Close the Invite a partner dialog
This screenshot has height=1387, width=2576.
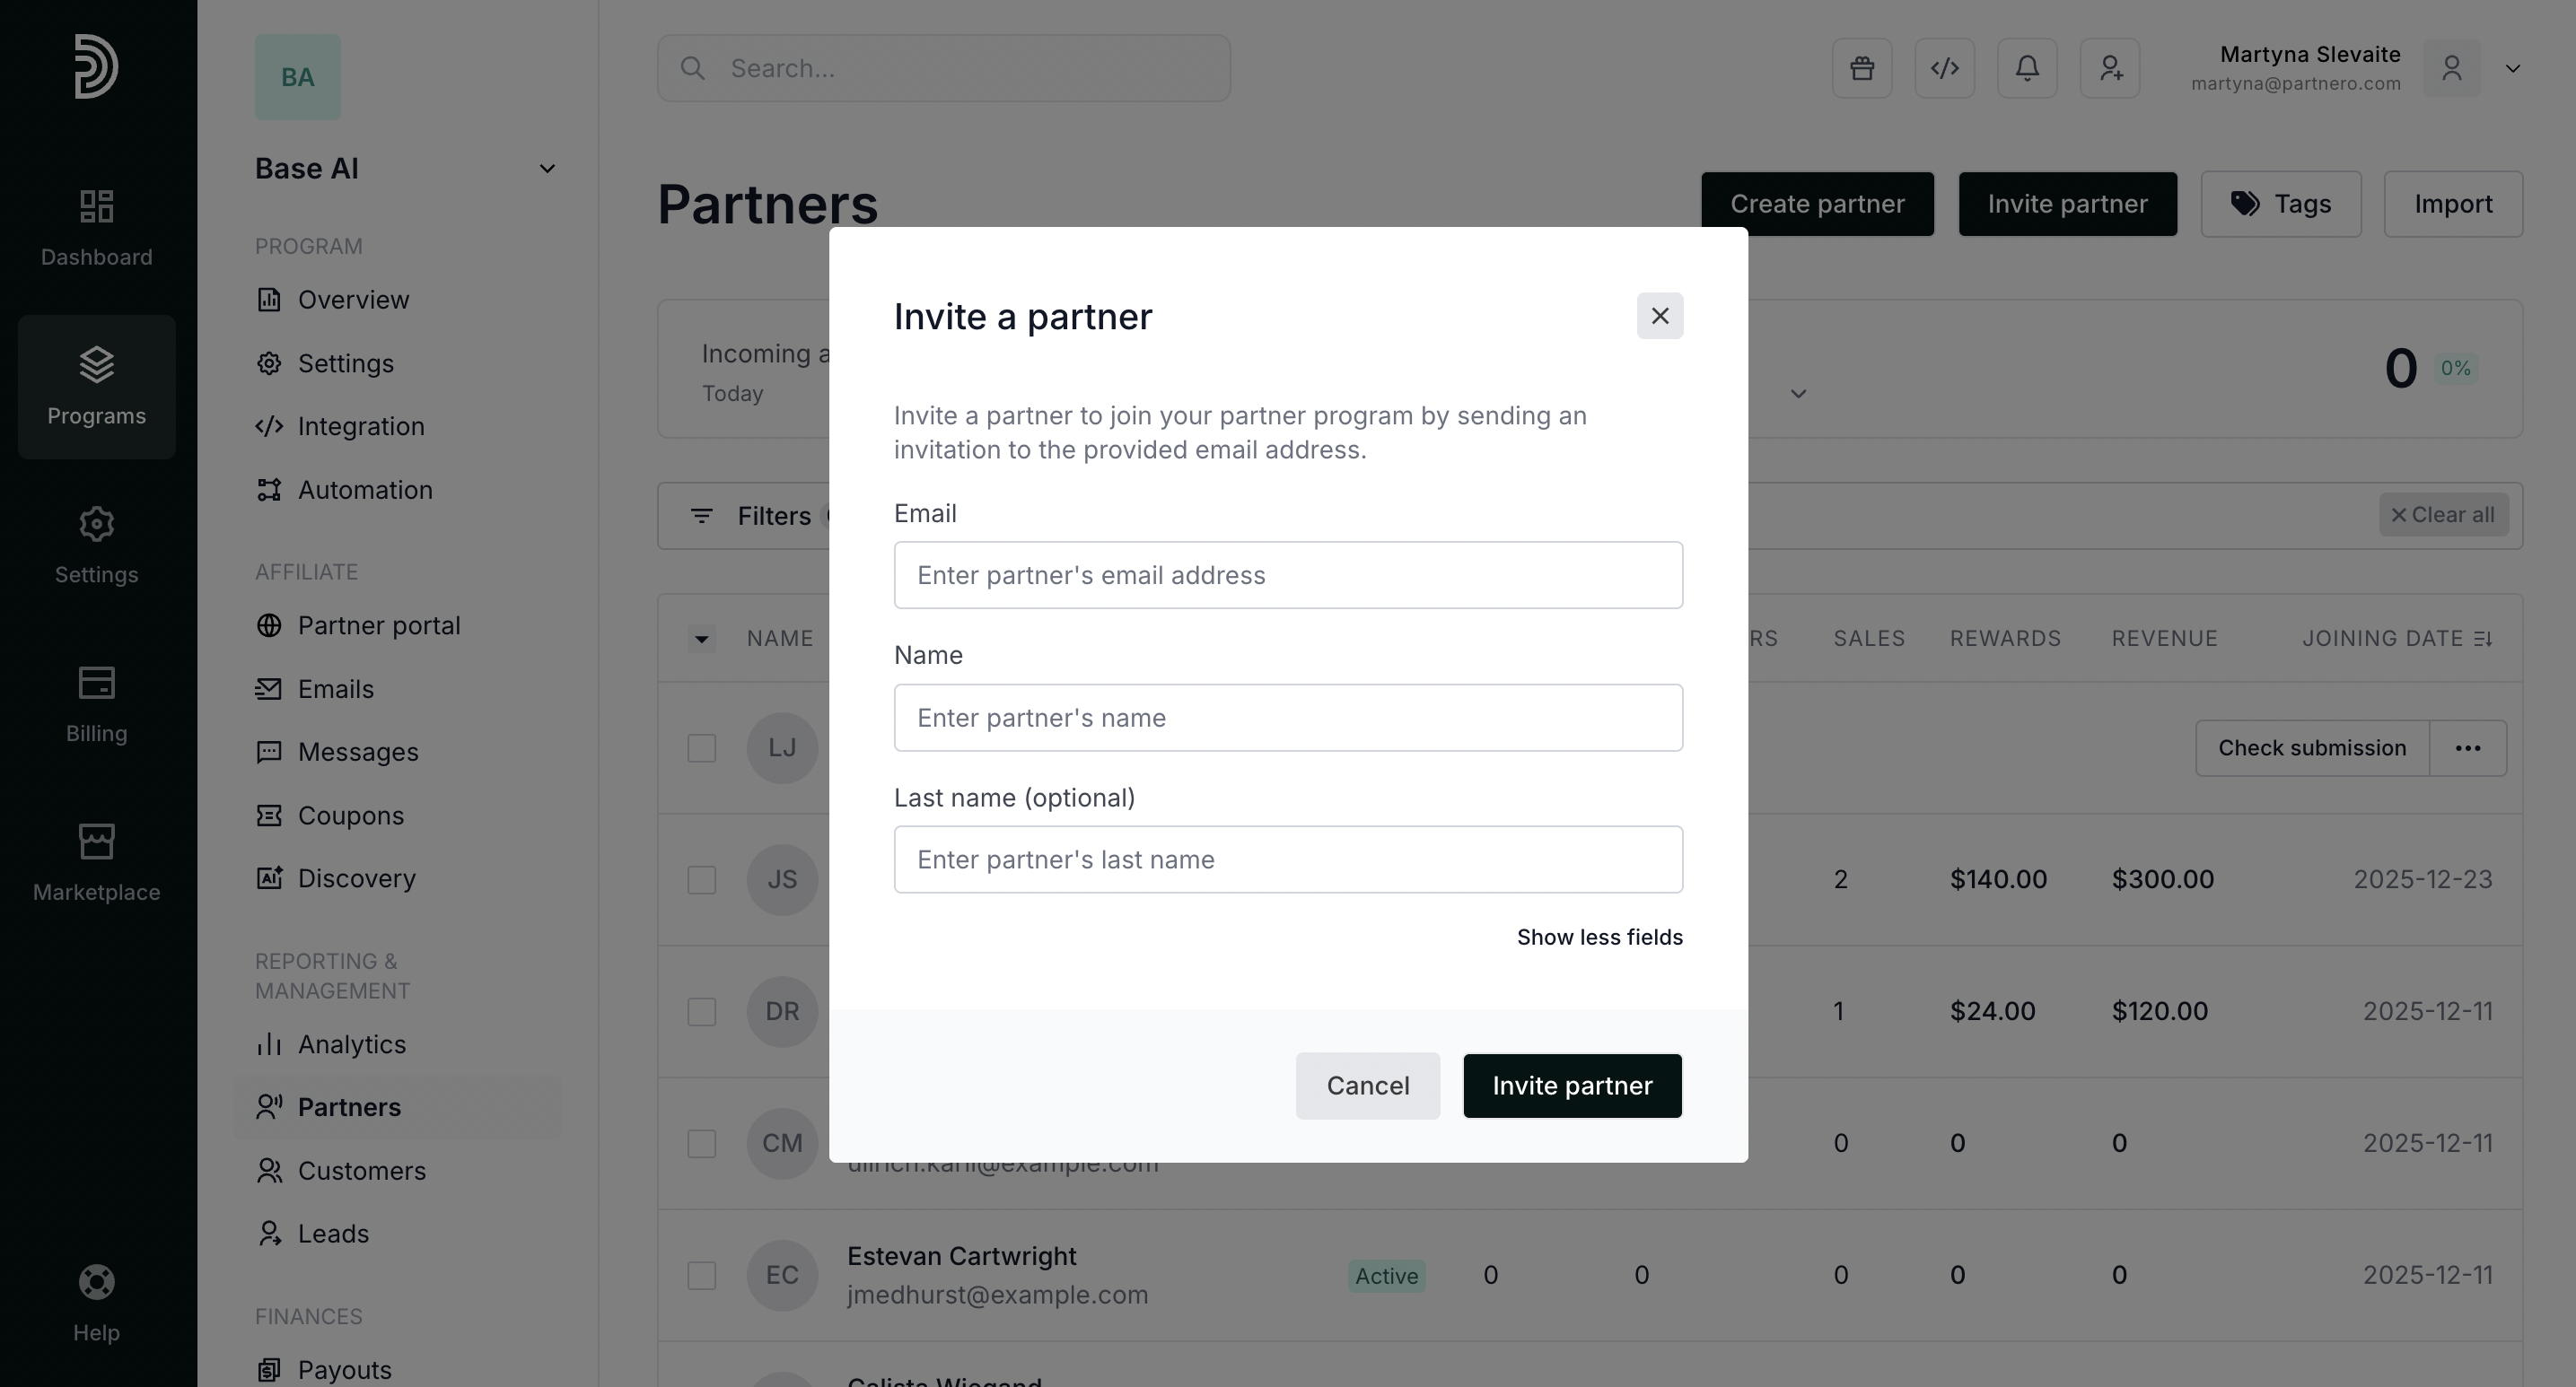tap(1659, 316)
